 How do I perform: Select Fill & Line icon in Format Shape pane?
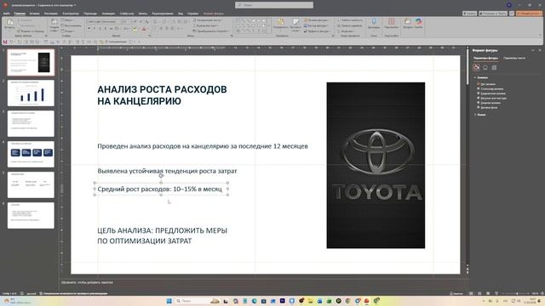477,67
